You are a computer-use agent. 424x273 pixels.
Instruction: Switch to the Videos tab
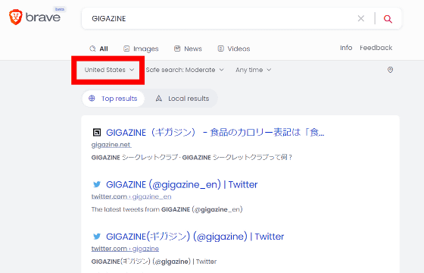(x=234, y=49)
